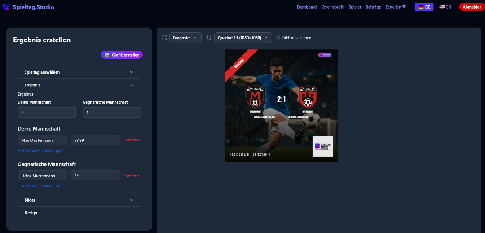Click the template layout icon beside Fanposter
Image resolution: width=485 pixels, height=233 pixels.
(164, 38)
